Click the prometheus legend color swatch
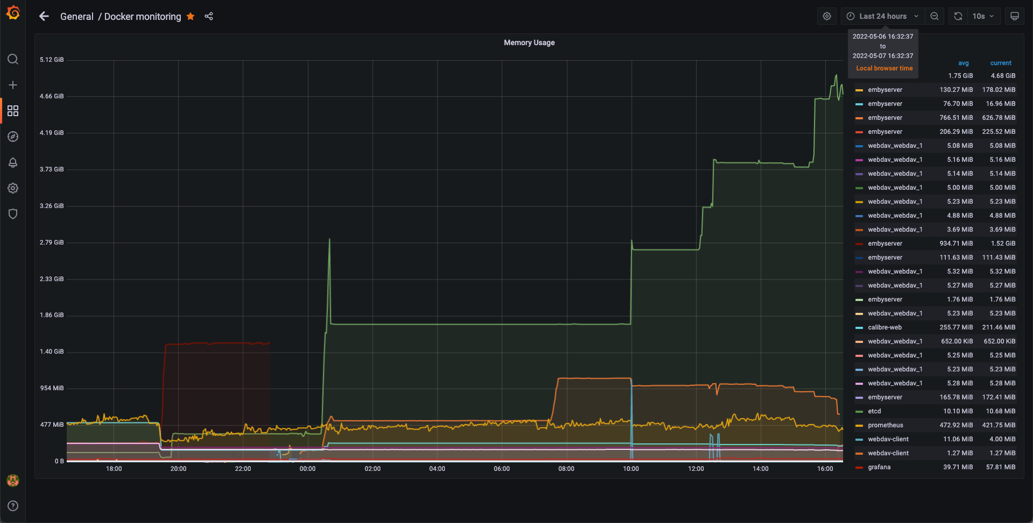 point(859,426)
